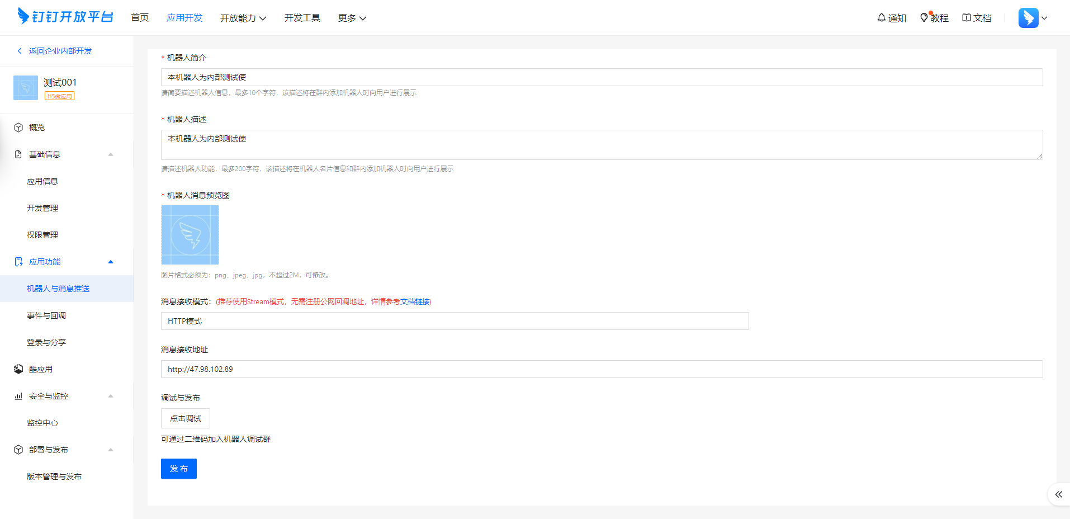Click the 点击调试 debug button
The width and height of the screenshot is (1070, 519).
pyautogui.click(x=186, y=418)
